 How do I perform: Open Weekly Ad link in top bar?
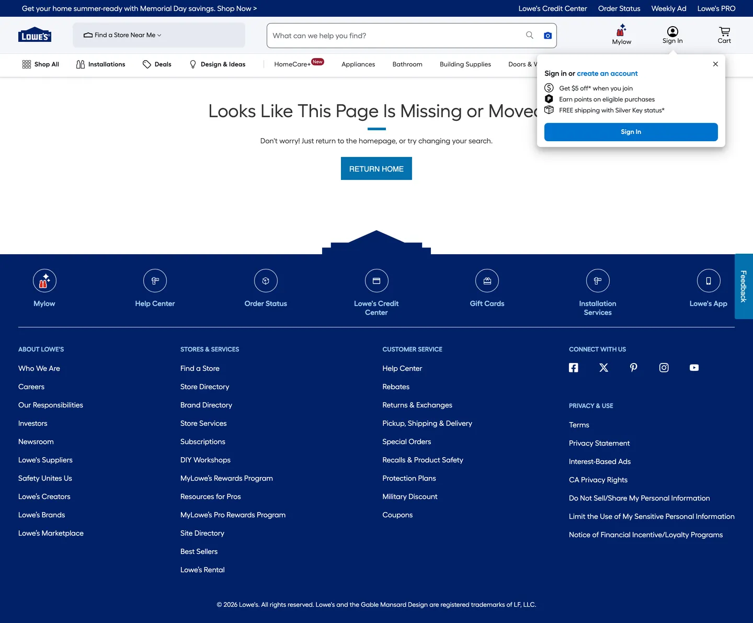point(669,8)
